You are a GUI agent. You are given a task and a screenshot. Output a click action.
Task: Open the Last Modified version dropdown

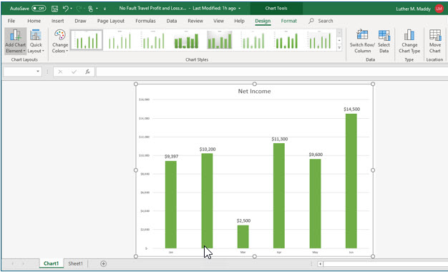(x=240, y=9)
